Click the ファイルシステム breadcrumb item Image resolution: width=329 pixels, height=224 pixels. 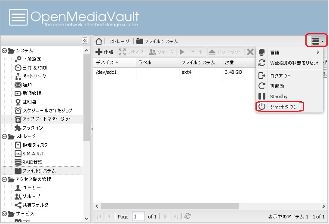point(157,42)
